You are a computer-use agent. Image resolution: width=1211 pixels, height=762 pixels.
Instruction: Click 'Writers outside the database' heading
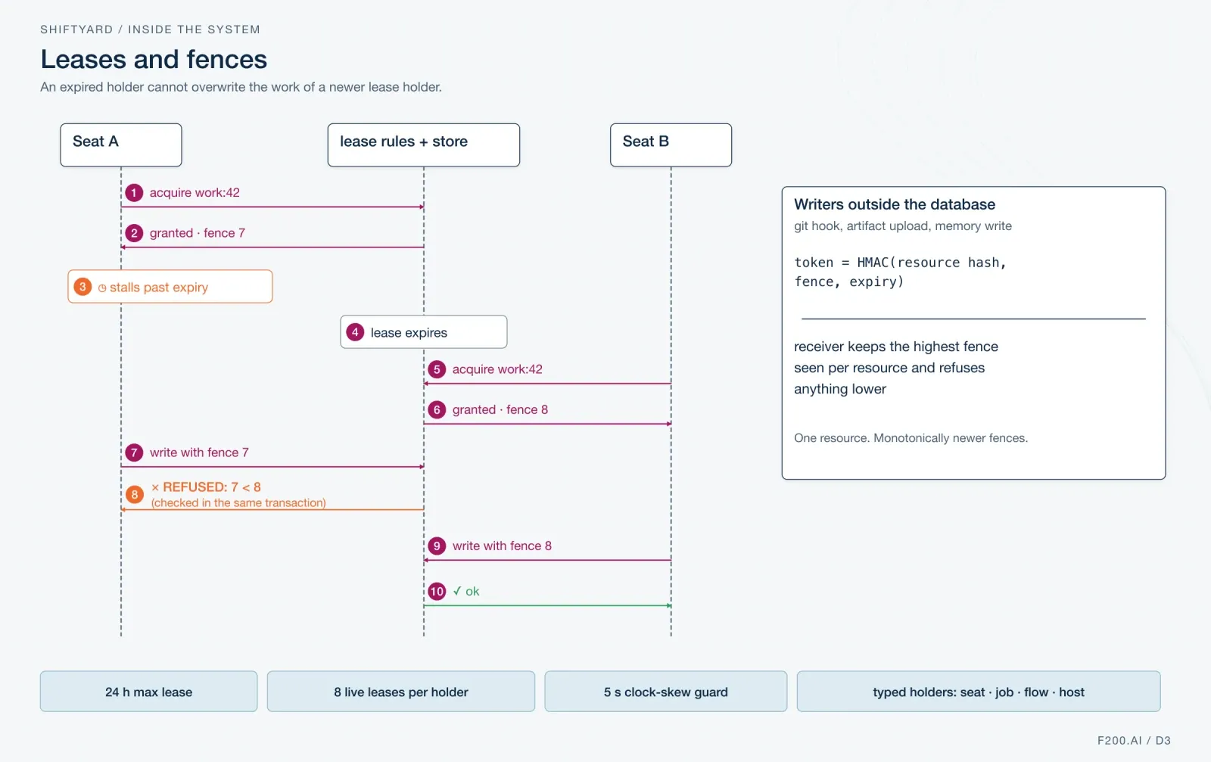coord(895,204)
